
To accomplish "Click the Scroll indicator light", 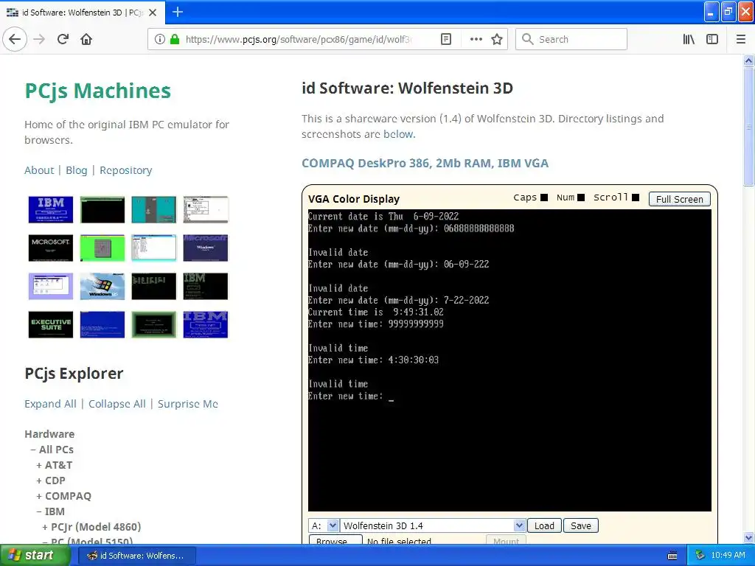I will coord(636,198).
